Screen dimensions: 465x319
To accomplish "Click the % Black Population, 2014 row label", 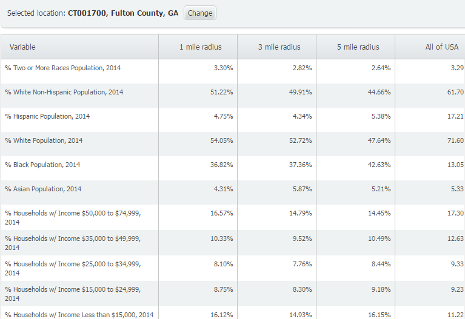I will tap(42, 165).
